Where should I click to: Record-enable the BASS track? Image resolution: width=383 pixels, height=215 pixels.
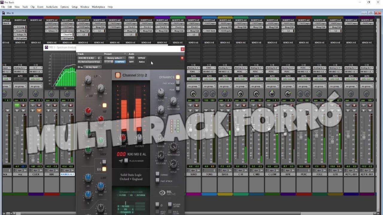[228, 105]
